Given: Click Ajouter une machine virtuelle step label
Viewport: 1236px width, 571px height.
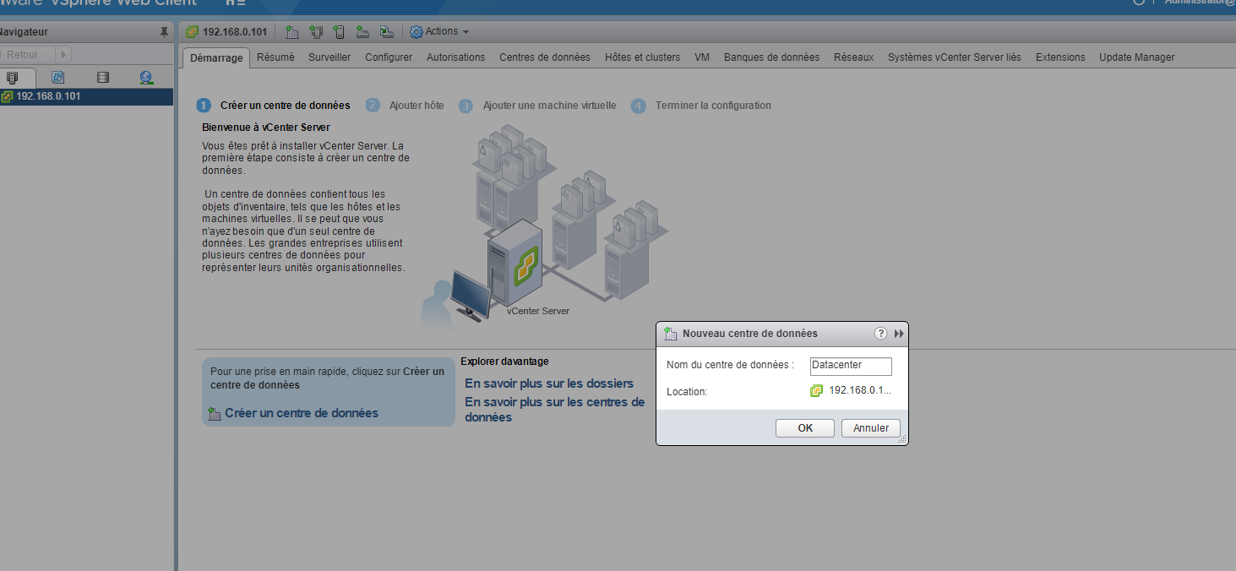Looking at the screenshot, I should pyautogui.click(x=550, y=106).
